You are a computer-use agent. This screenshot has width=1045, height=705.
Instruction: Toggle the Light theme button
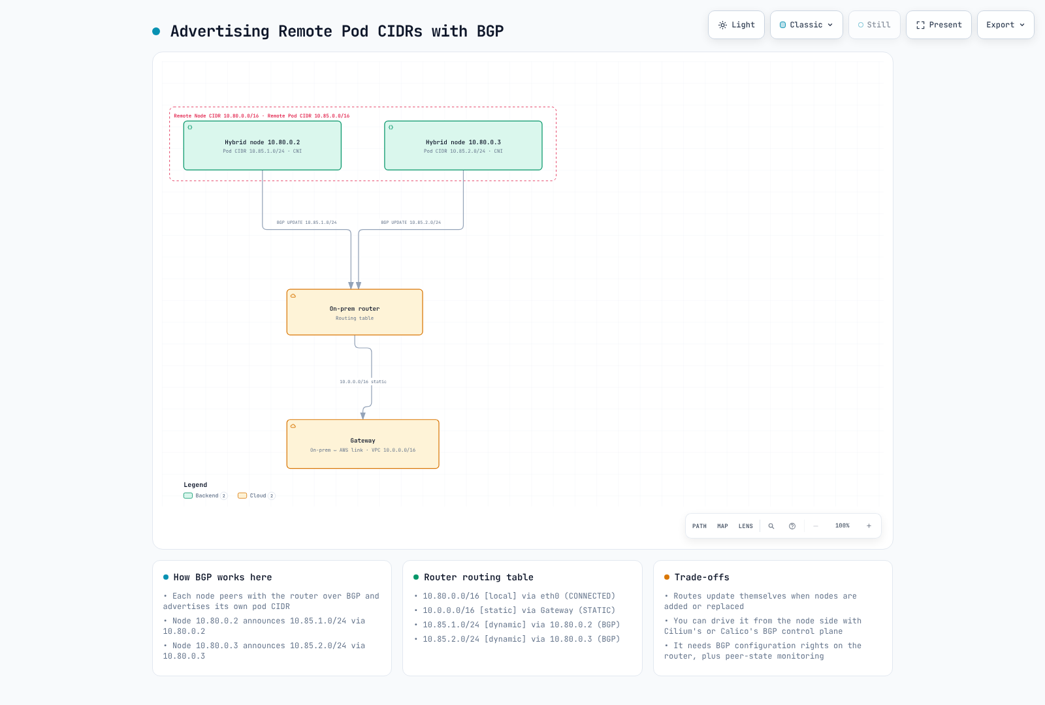tap(736, 25)
